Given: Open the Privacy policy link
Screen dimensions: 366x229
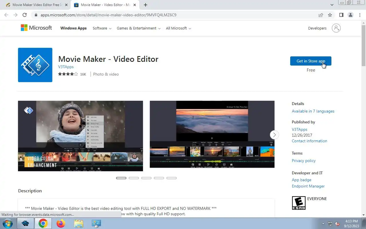Looking at the screenshot, I should click(304, 161).
